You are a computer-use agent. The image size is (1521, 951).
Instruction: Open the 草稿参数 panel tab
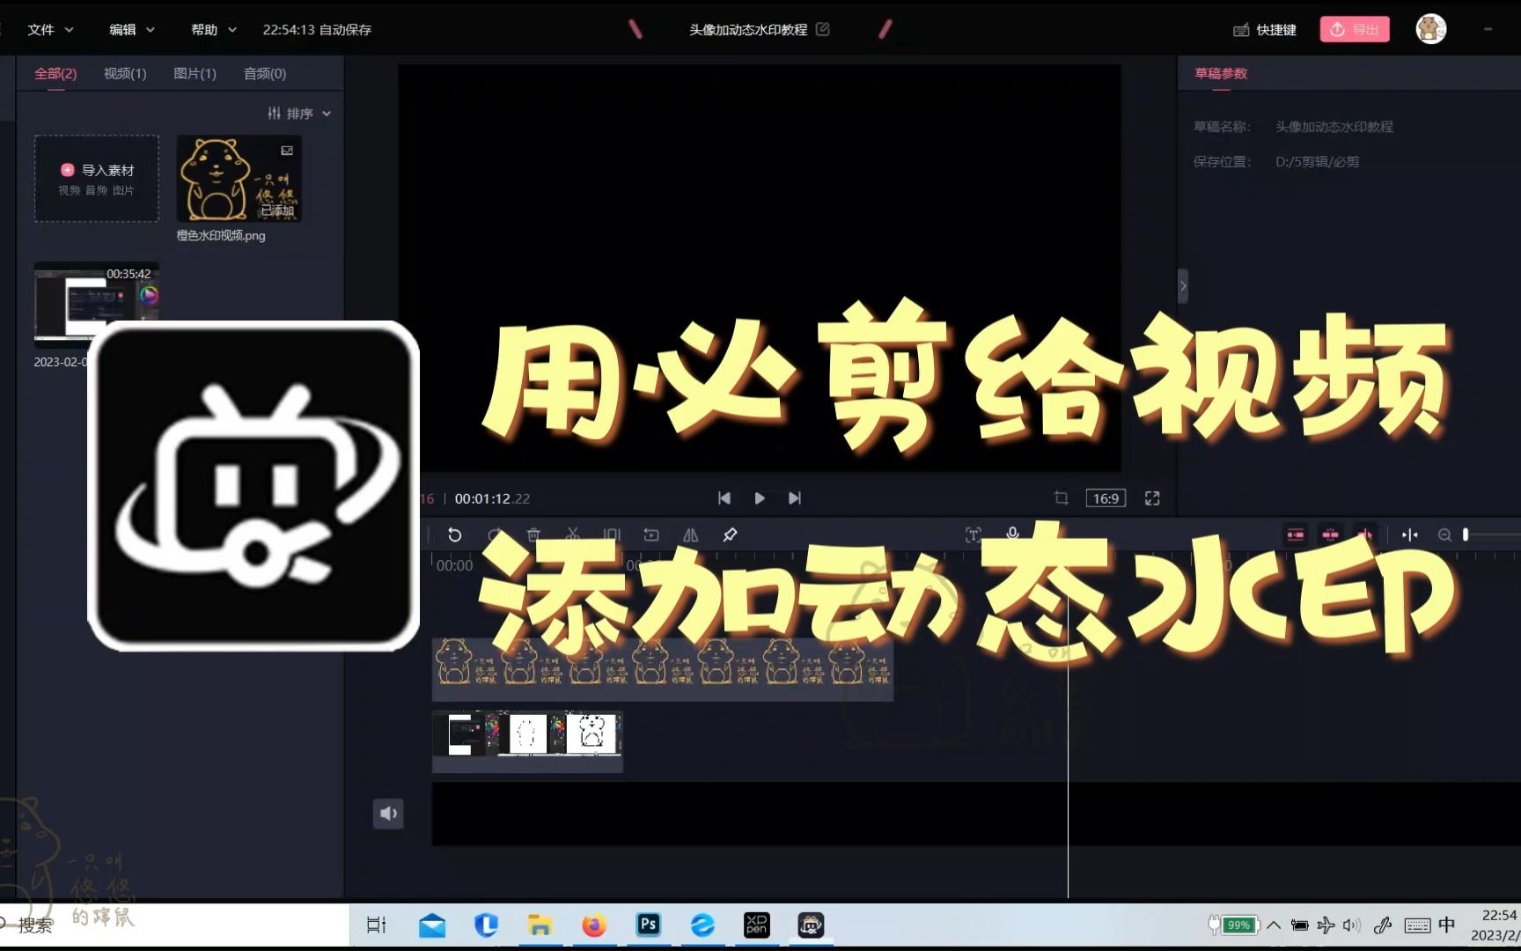(x=1221, y=73)
